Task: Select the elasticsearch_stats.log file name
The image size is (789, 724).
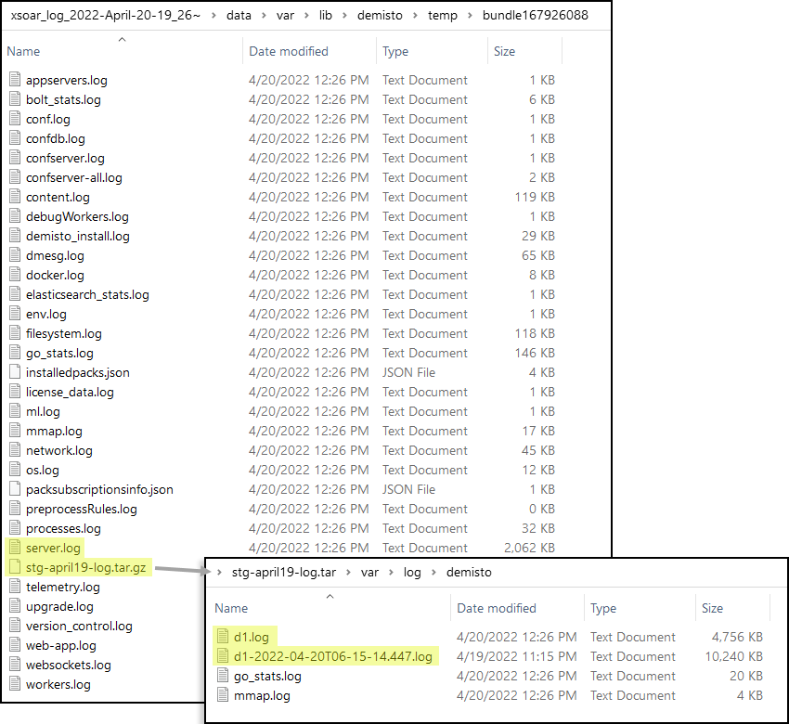Action: coord(87,294)
